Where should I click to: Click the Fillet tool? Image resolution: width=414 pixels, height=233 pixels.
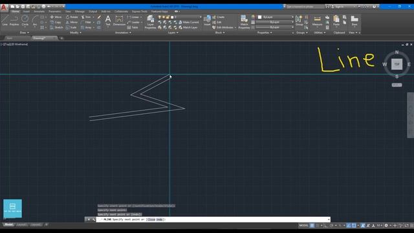(86, 22)
